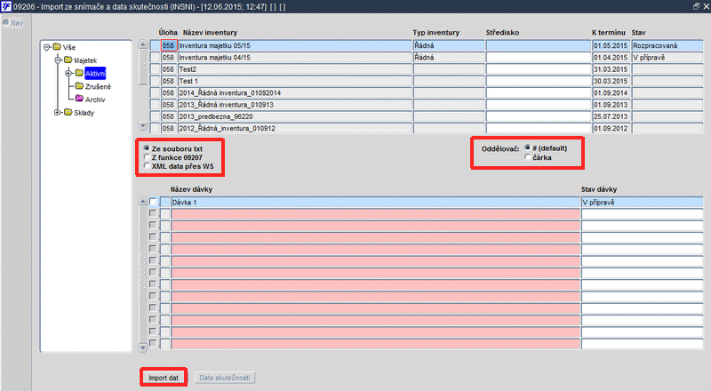Select the Aktivní tree item
The width and height of the screenshot is (711, 391).
95,74
